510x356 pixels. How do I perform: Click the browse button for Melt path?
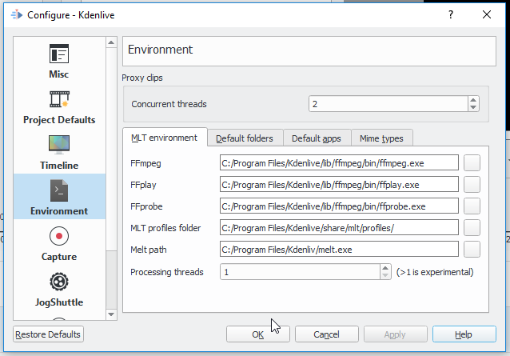(472, 250)
